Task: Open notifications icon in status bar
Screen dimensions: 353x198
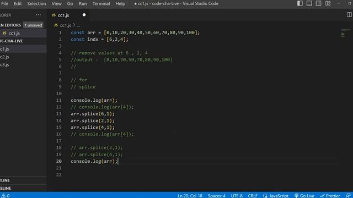Action: [x=348, y=196]
